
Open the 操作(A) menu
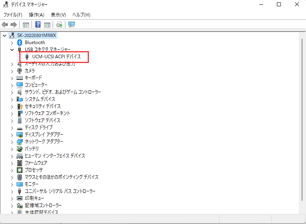point(37,15)
